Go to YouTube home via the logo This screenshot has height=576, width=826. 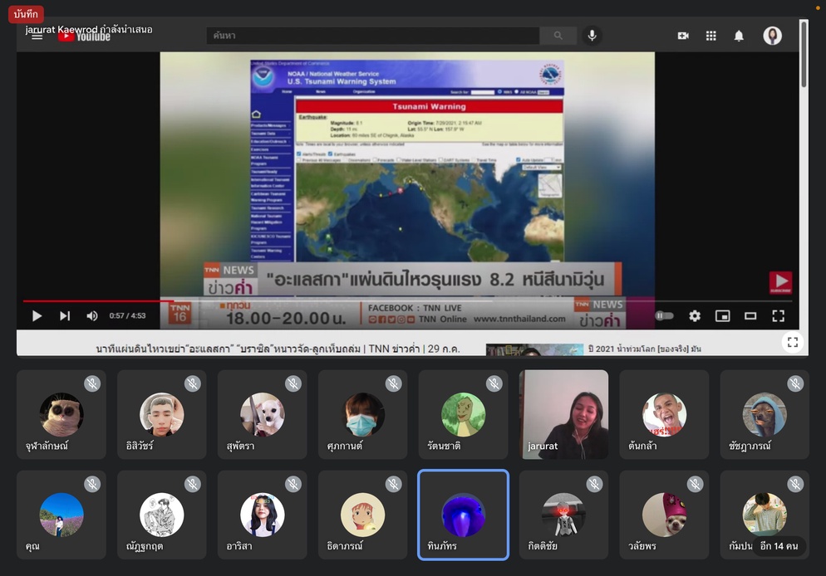(x=84, y=37)
